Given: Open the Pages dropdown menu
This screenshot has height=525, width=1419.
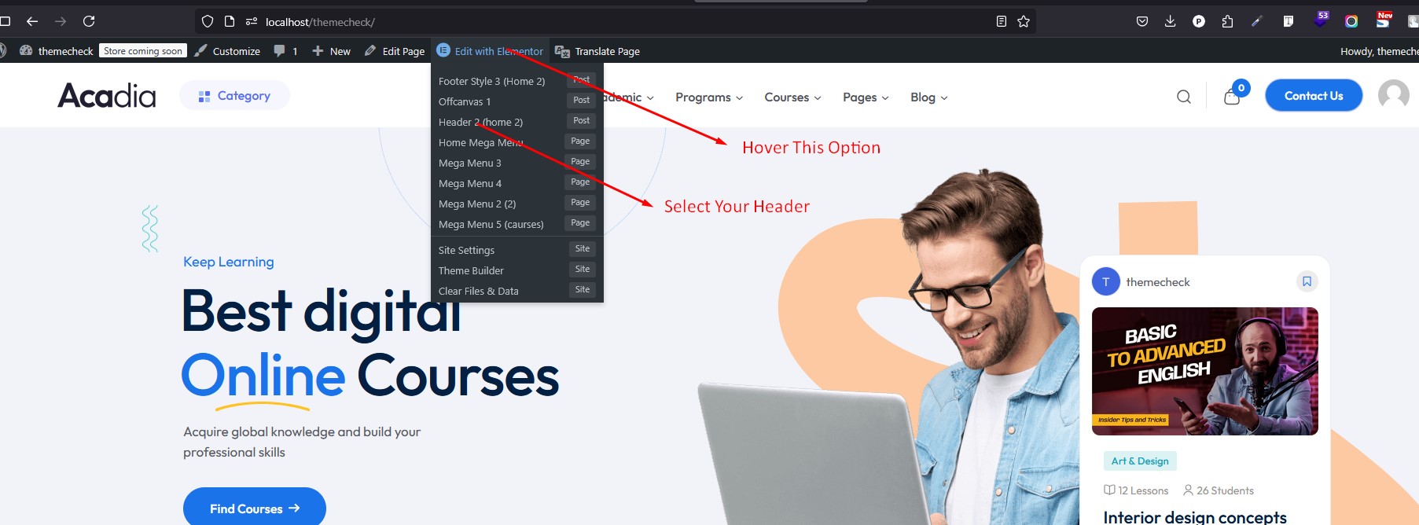Looking at the screenshot, I should 865,97.
